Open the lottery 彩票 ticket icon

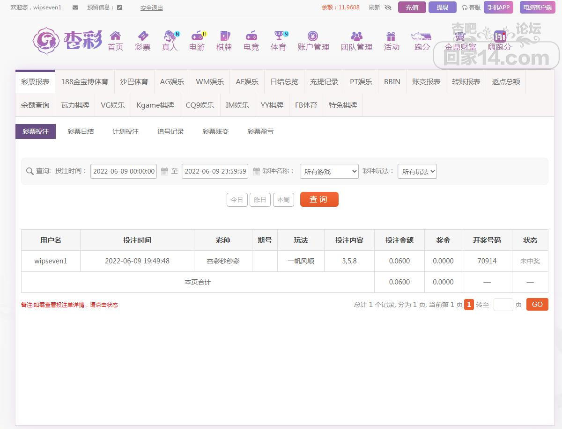pos(142,36)
